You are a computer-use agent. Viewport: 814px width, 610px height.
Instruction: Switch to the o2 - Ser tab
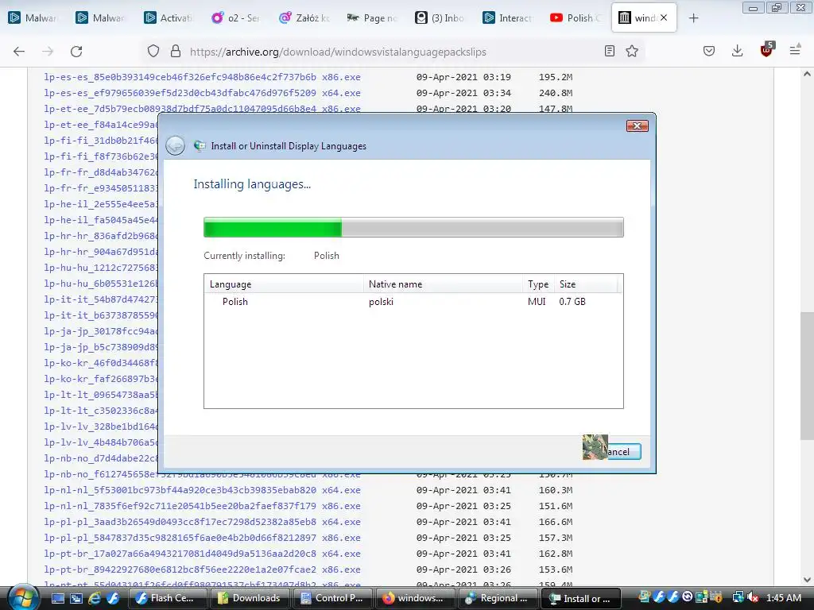point(236,18)
